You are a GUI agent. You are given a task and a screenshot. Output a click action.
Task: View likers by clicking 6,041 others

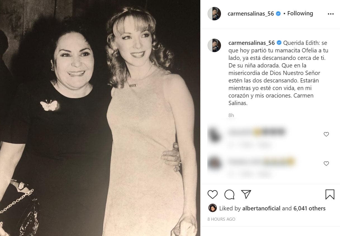pos(310,208)
